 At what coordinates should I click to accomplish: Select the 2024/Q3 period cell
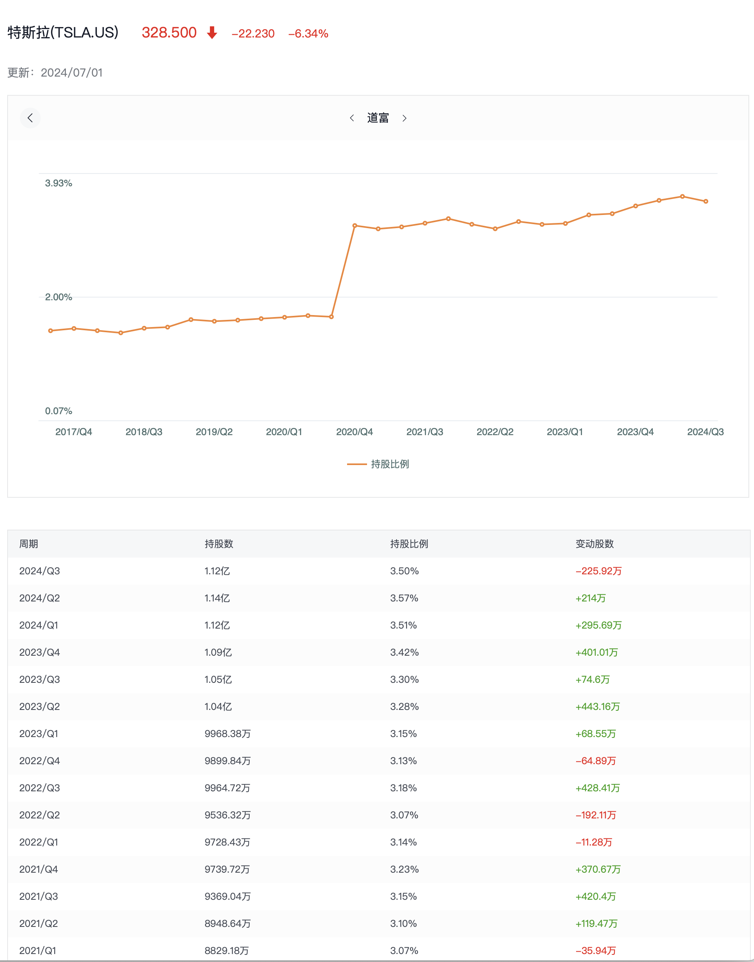pos(40,571)
